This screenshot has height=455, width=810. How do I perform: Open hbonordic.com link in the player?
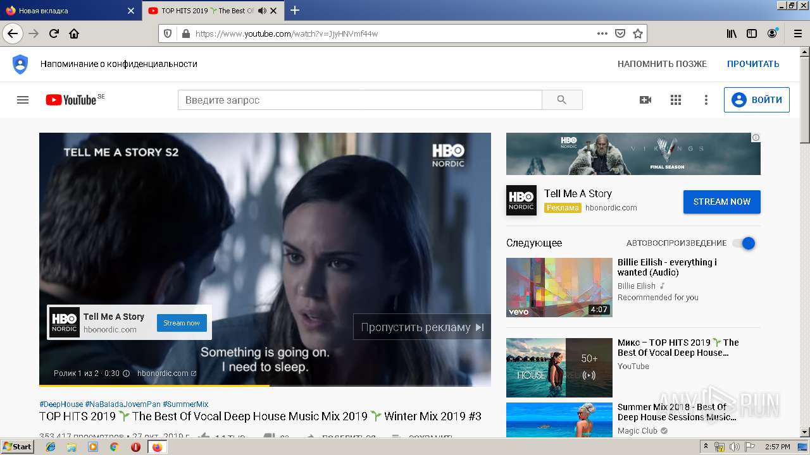pyautogui.click(x=166, y=373)
